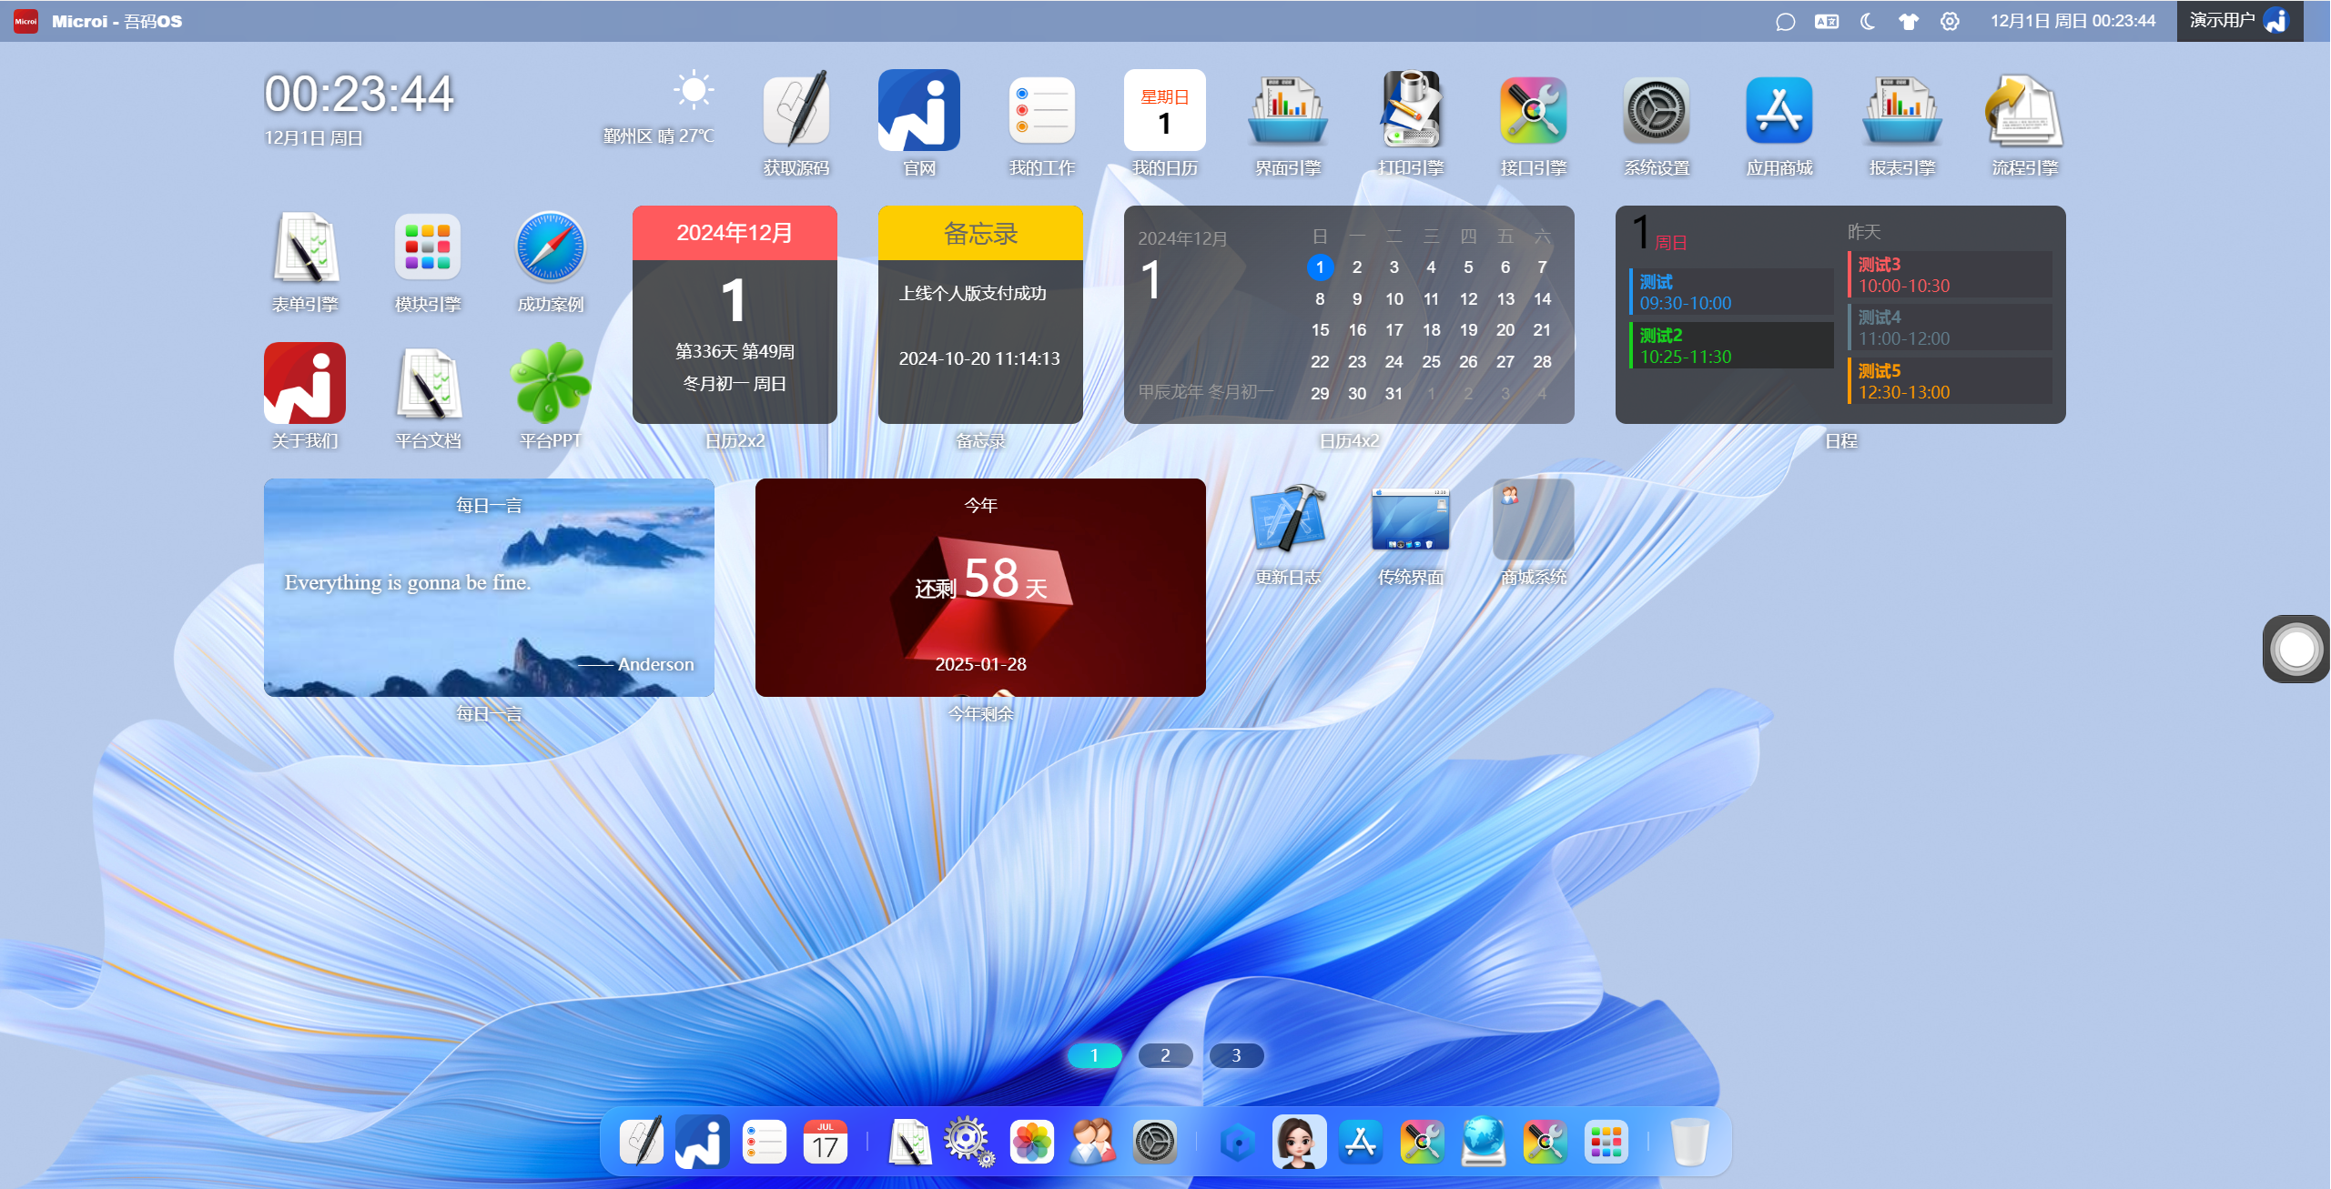Click the trash bin in the dock
The height and width of the screenshot is (1189, 2331).
tap(1689, 1142)
